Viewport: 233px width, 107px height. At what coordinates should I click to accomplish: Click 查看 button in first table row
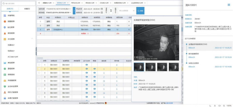48,22
